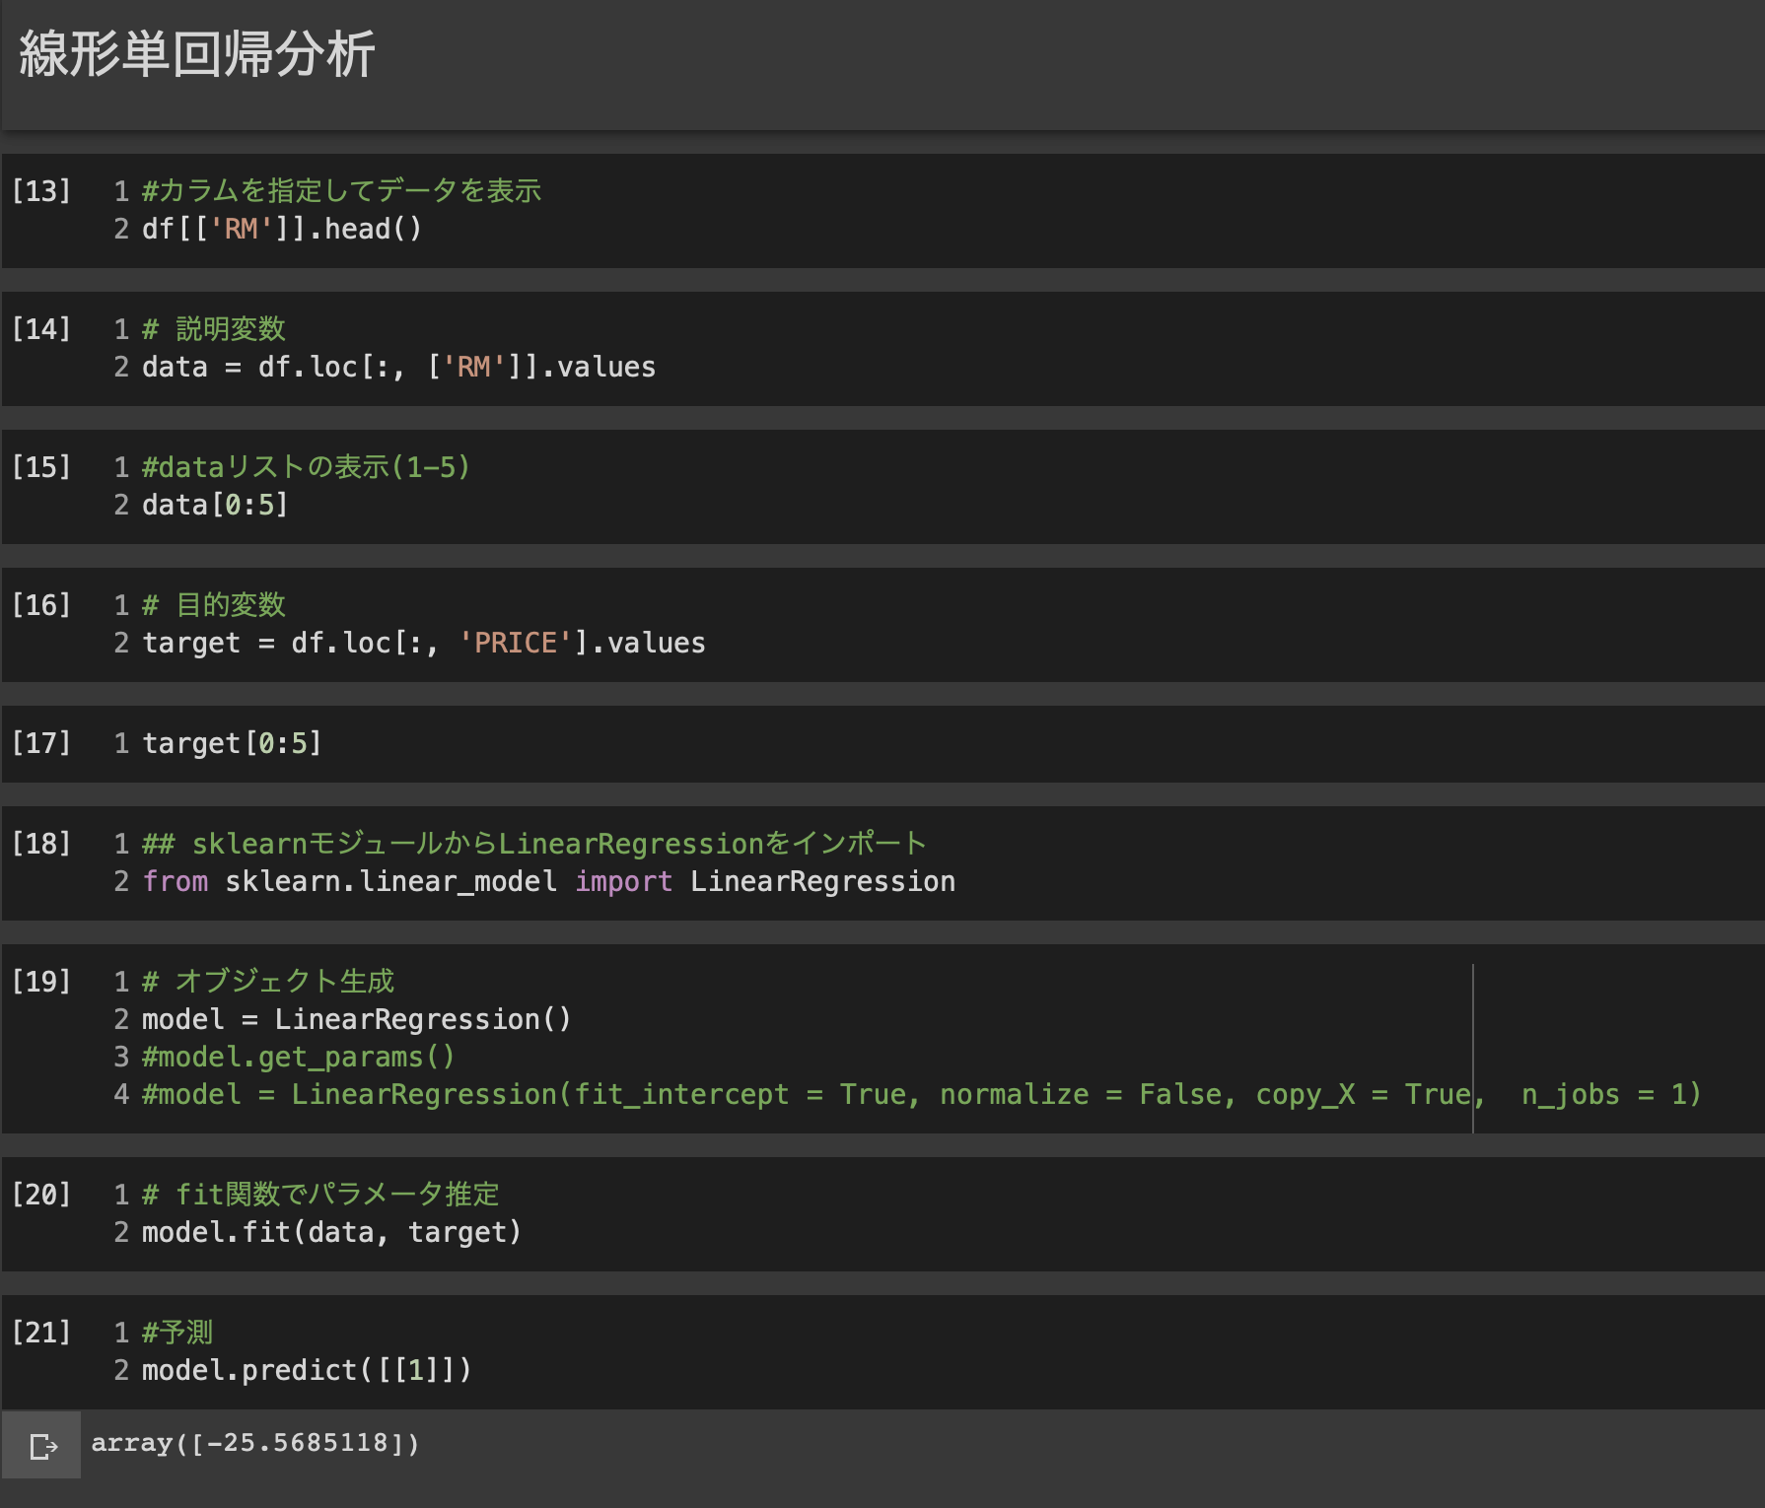Place cursor on model.fit(data, target) line
This screenshot has width=1765, height=1508.
[332, 1232]
